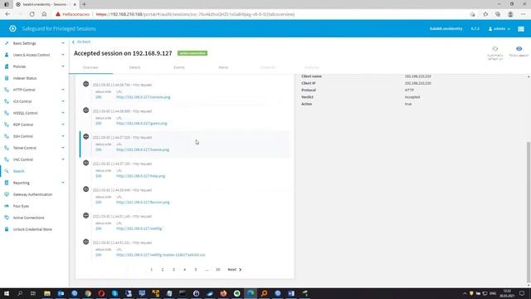Click globe icon of green.png request
This screenshot has height=299, width=531.
(86, 110)
